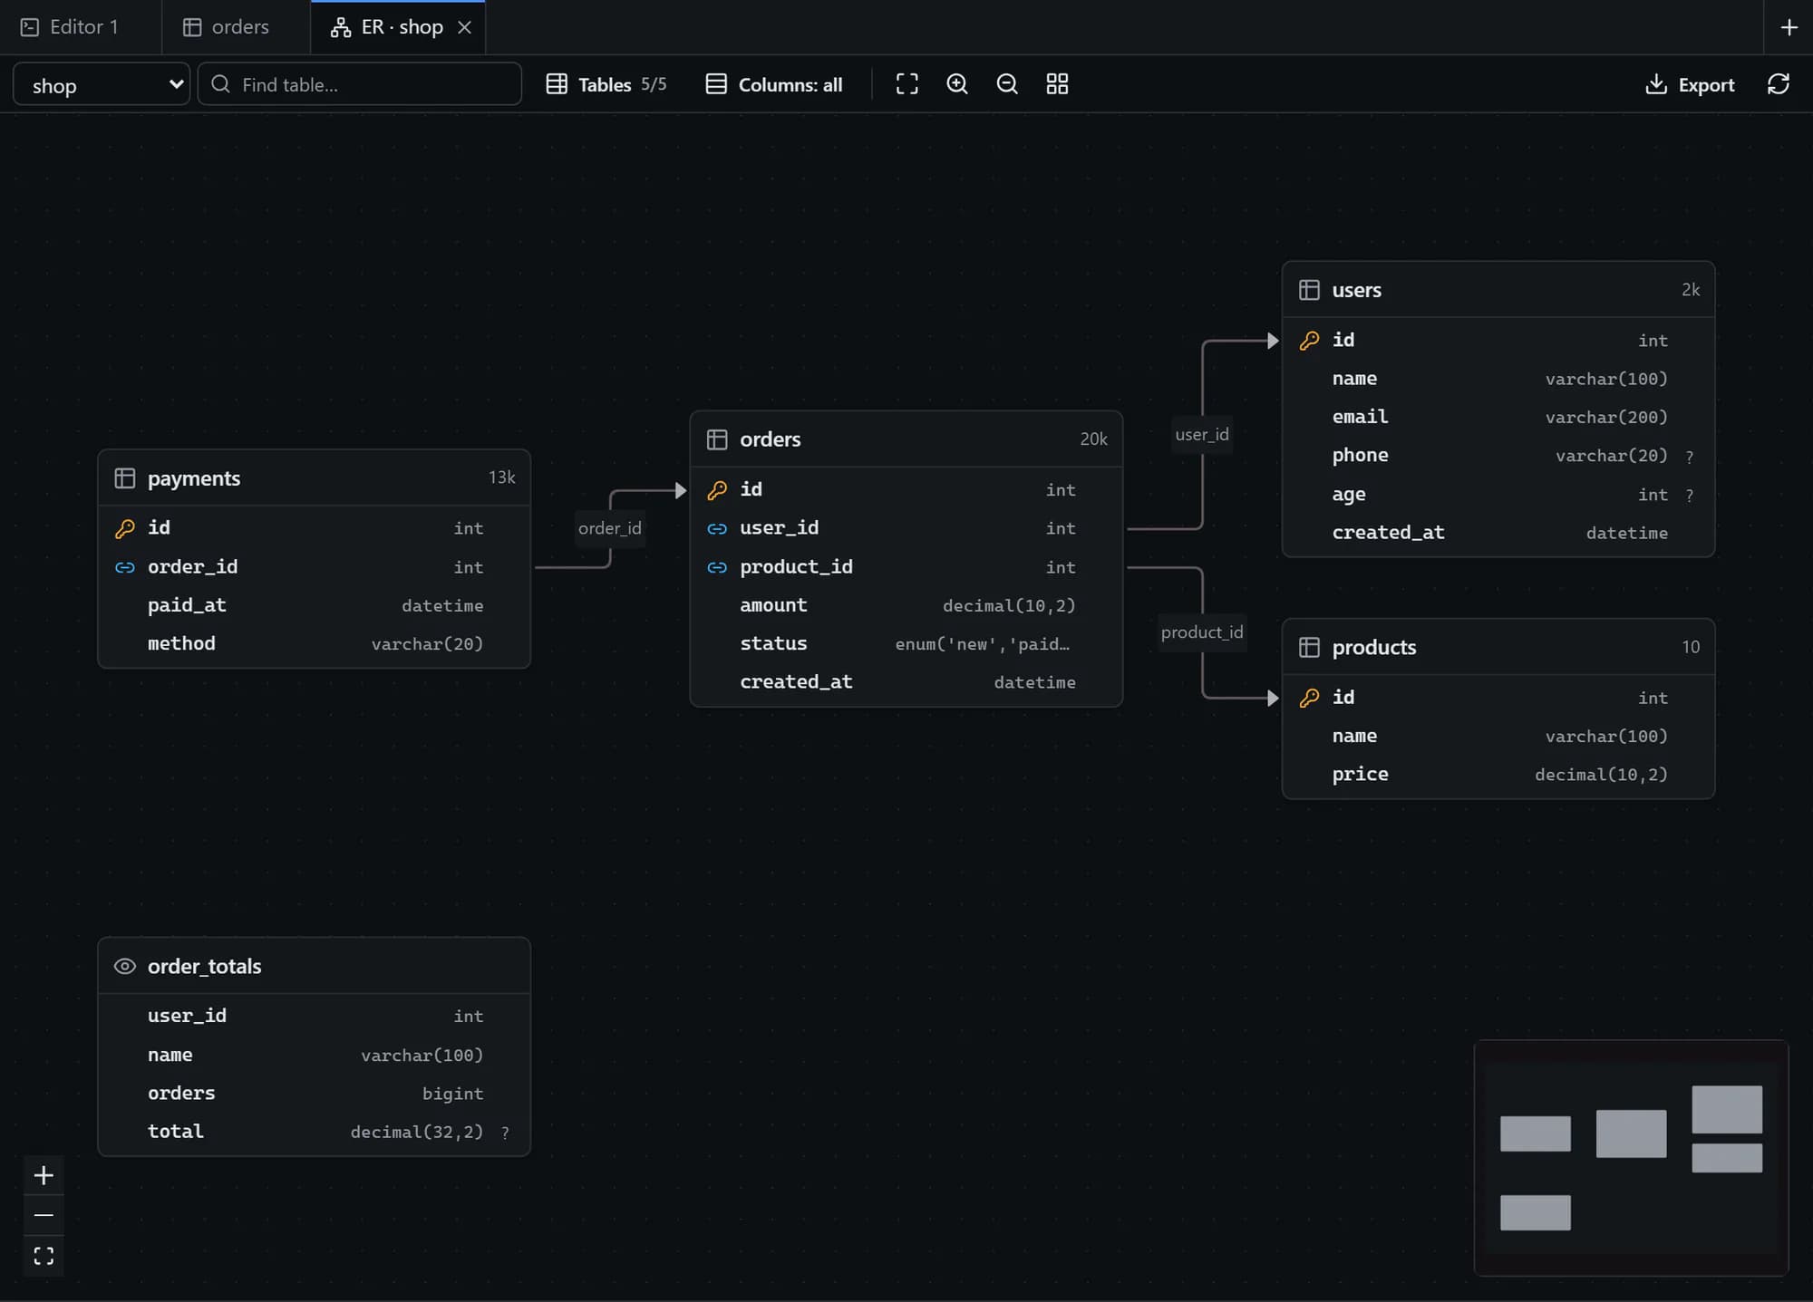Click the canvas zoom-in plus button
Image resolution: width=1813 pixels, height=1302 pixels.
pos(44,1176)
